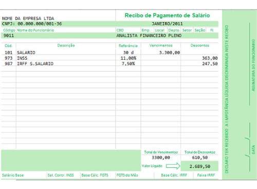The height and width of the screenshot is (189, 257).
Task: Select the 363,00 INSS discount
Action: pyautogui.click(x=210, y=58)
